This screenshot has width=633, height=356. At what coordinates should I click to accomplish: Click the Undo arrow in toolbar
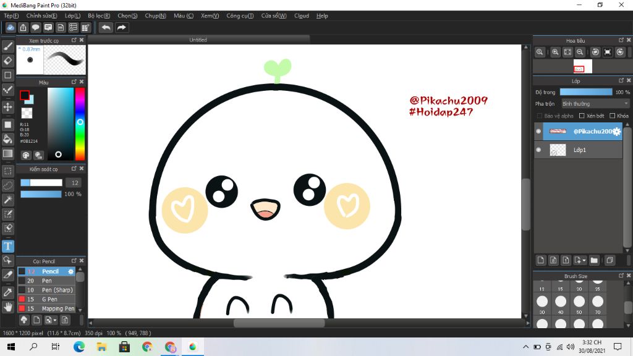pos(106,27)
